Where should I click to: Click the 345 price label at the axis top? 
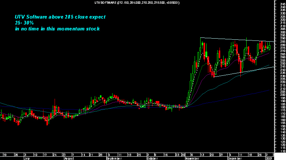pyautogui.click(x=283, y=4)
